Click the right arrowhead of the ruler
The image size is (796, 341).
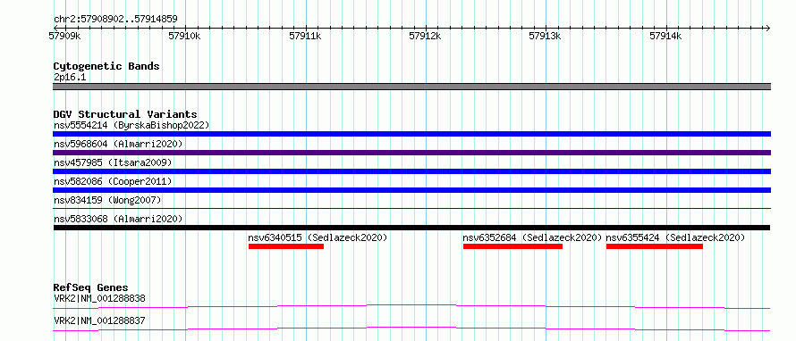pos(767,28)
